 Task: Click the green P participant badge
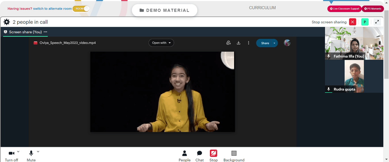click(x=365, y=22)
